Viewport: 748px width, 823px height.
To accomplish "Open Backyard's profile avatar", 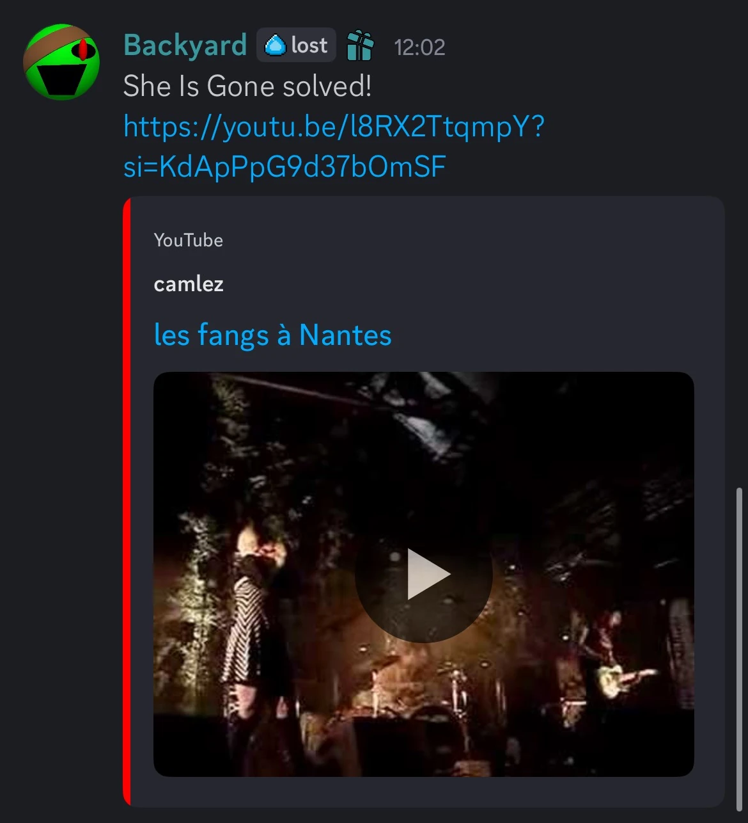I will coord(61,63).
